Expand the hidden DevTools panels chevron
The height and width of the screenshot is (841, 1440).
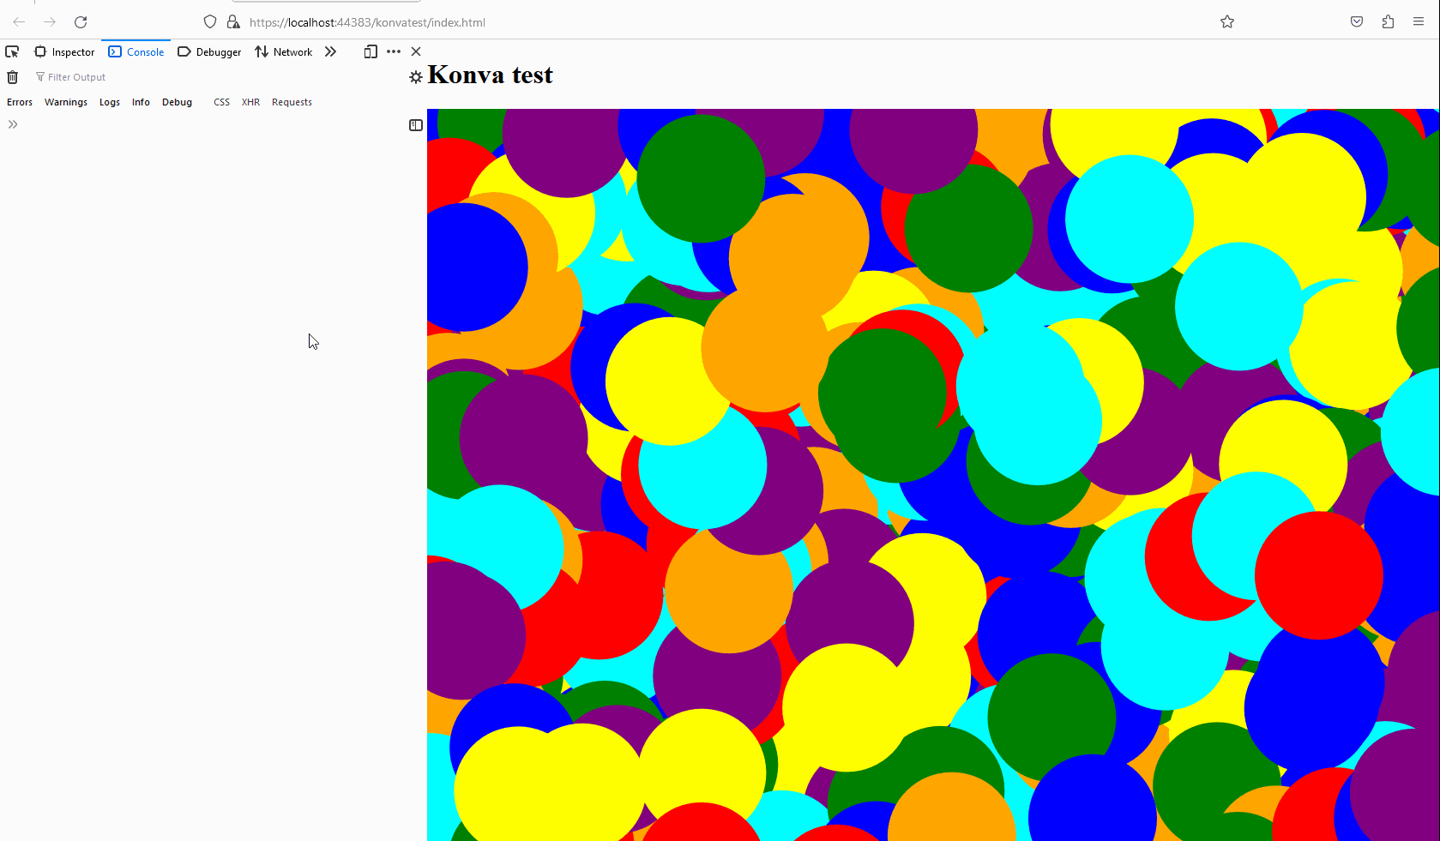[x=331, y=51]
